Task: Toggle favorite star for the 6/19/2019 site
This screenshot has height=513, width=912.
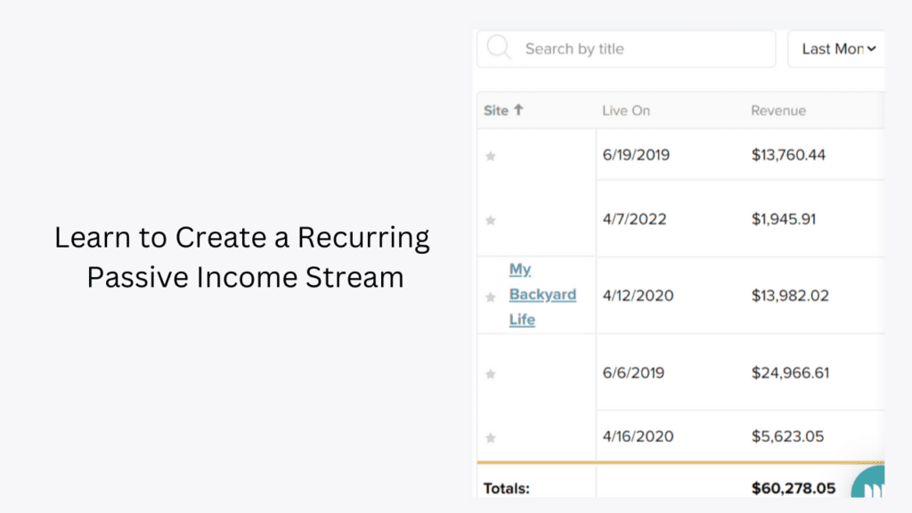Action: click(491, 156)
